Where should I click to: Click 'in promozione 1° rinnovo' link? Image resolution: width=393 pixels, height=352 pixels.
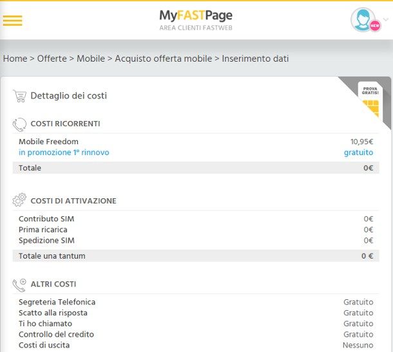pyautogui.click(x=64, y=153)
